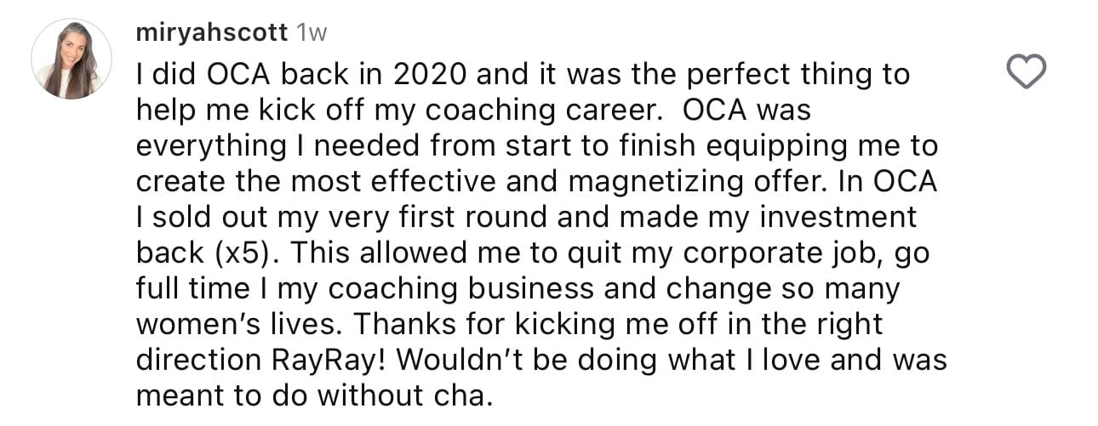Viewport: 1098px width, 426px height.
Task: Click the 1w timestamp
Action: point(311,33)
